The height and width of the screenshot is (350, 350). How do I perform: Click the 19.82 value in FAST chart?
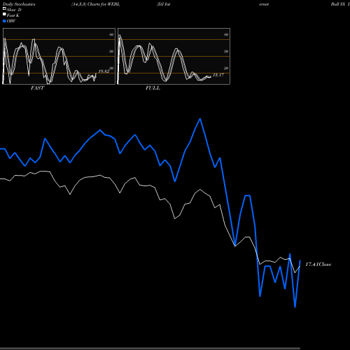click(104, 71)
